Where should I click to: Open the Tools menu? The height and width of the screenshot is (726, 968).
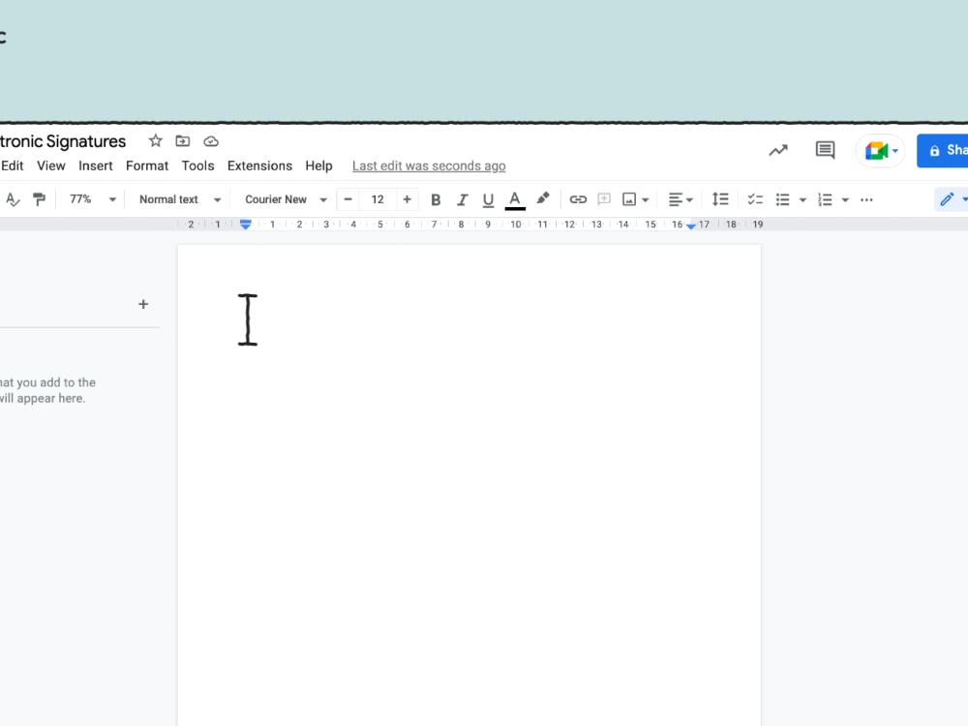pyautogui.click(x=197, y=166)
